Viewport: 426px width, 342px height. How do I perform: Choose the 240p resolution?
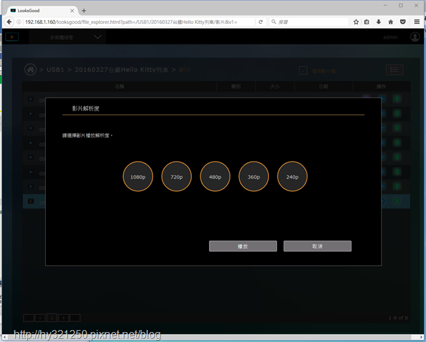click(x=292, y=177)
